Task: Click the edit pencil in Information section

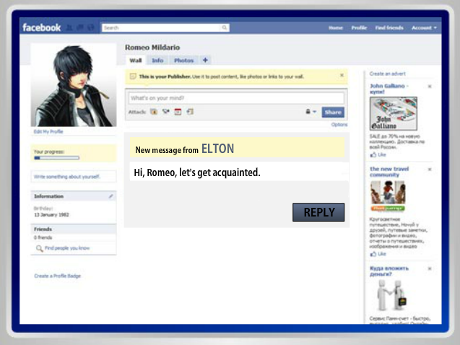Action: coord(111,196)
